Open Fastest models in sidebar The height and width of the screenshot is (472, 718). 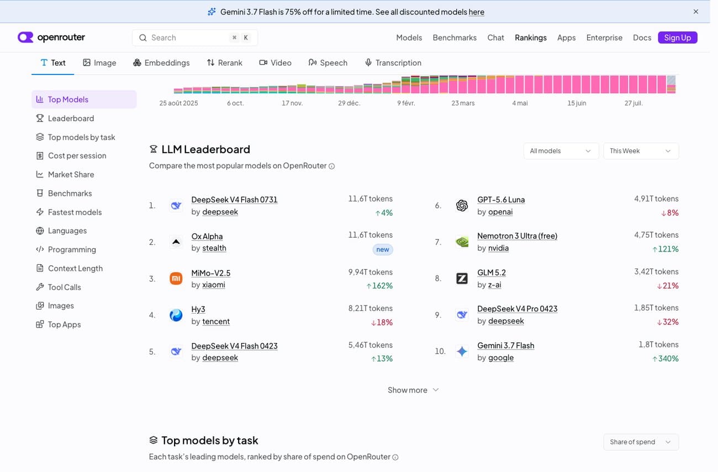coord(84,212)
